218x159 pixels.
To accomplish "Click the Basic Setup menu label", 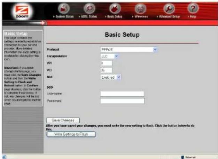I will (114, 17).
